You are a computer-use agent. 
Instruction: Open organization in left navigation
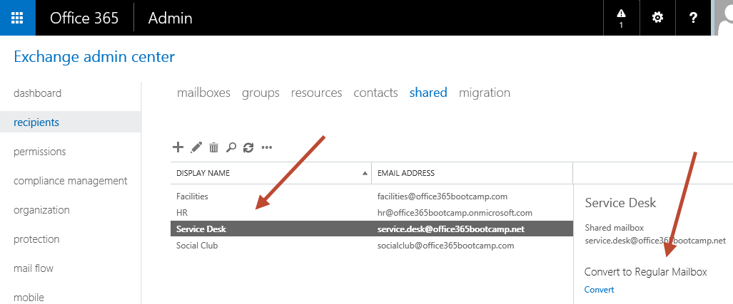[x=41, y=210]
